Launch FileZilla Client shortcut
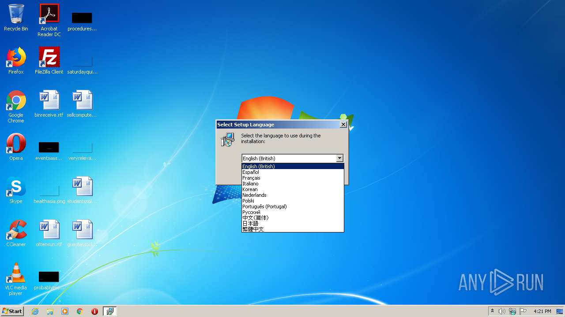 tap(49, 61)
